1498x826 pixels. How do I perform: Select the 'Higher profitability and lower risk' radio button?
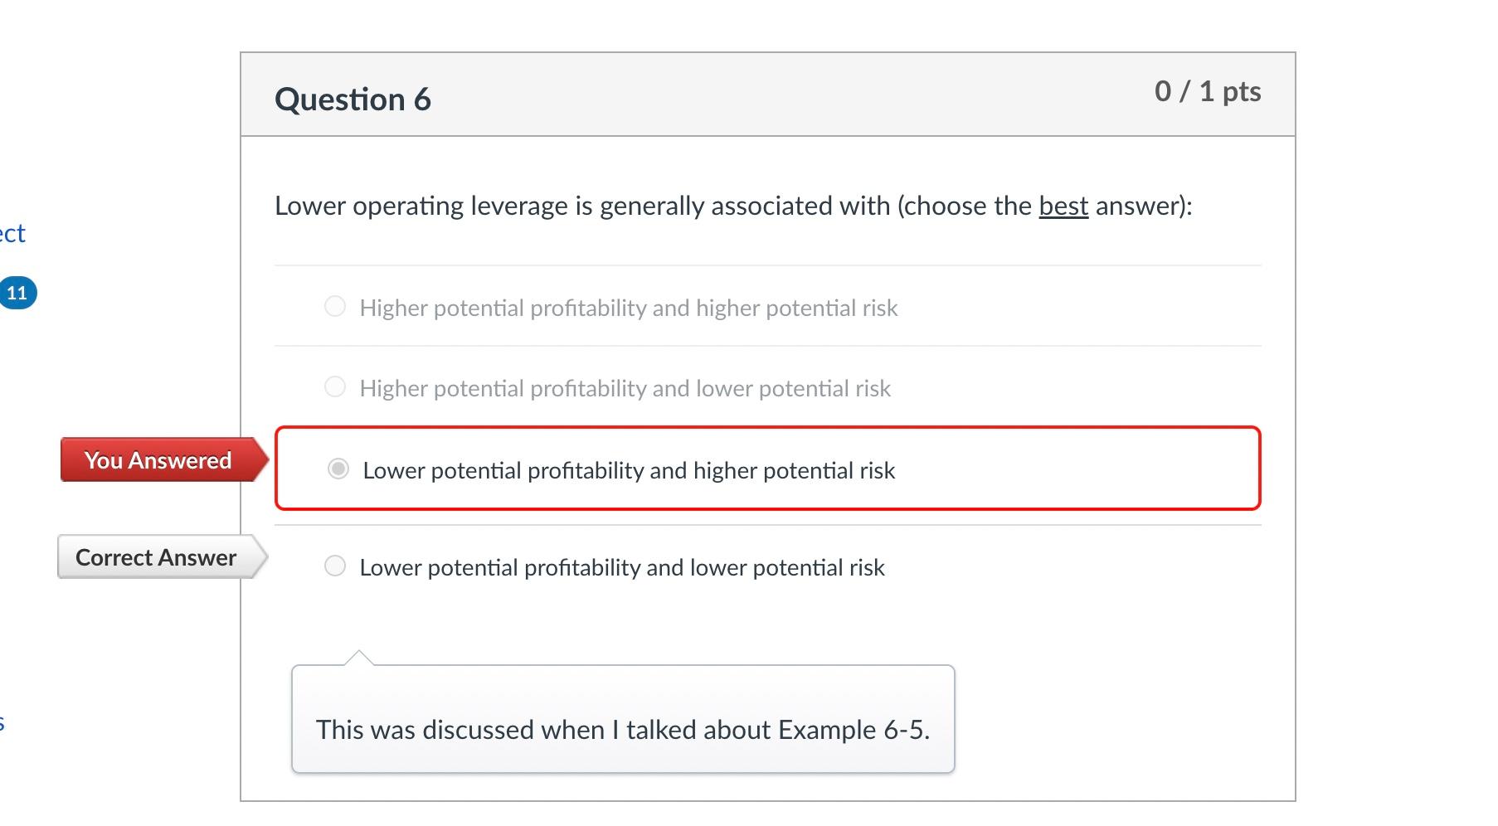point(335,387)
